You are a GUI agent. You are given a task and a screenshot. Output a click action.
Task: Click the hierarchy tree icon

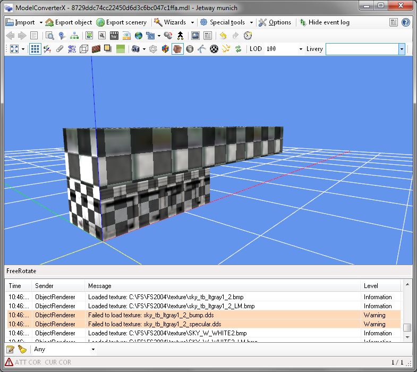(x=74, y=36)
